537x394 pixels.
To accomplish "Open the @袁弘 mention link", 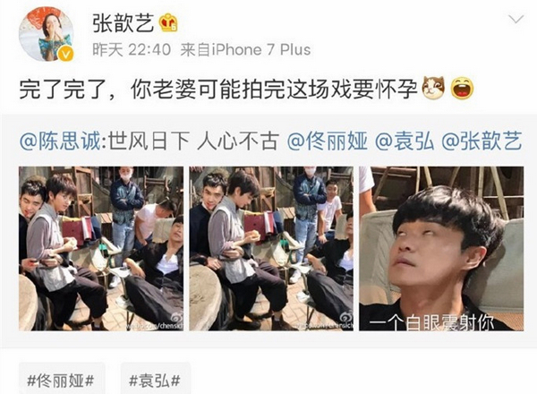I will (405, 141).
